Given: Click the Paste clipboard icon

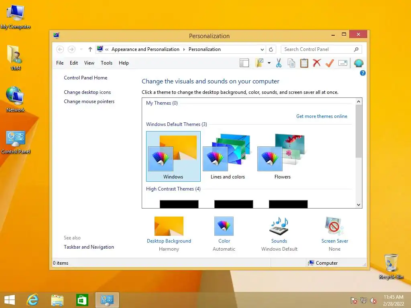Looking at the screenshot, I should 304,63.
